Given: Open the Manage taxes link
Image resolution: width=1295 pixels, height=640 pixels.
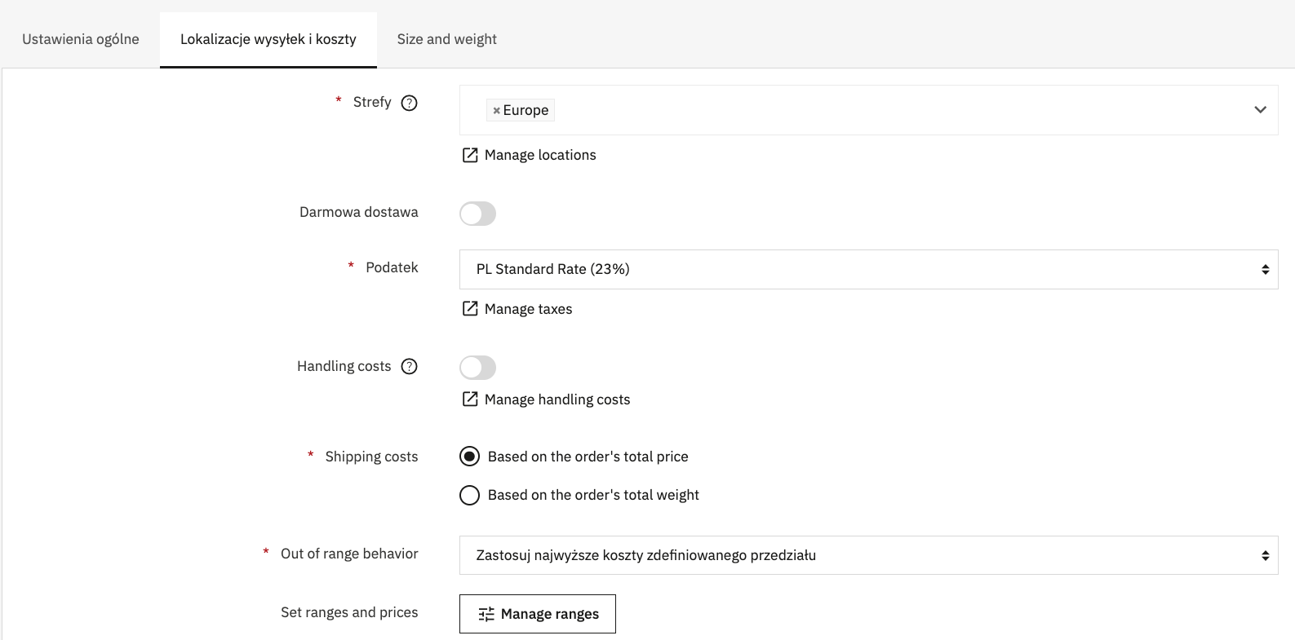Looking at the screenshot, I should pyautogui.click(x=528, y=309).
